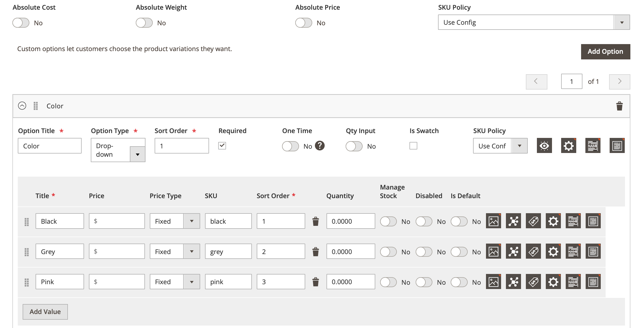Toggle Manage Stock for Pink

click(388, 282)
